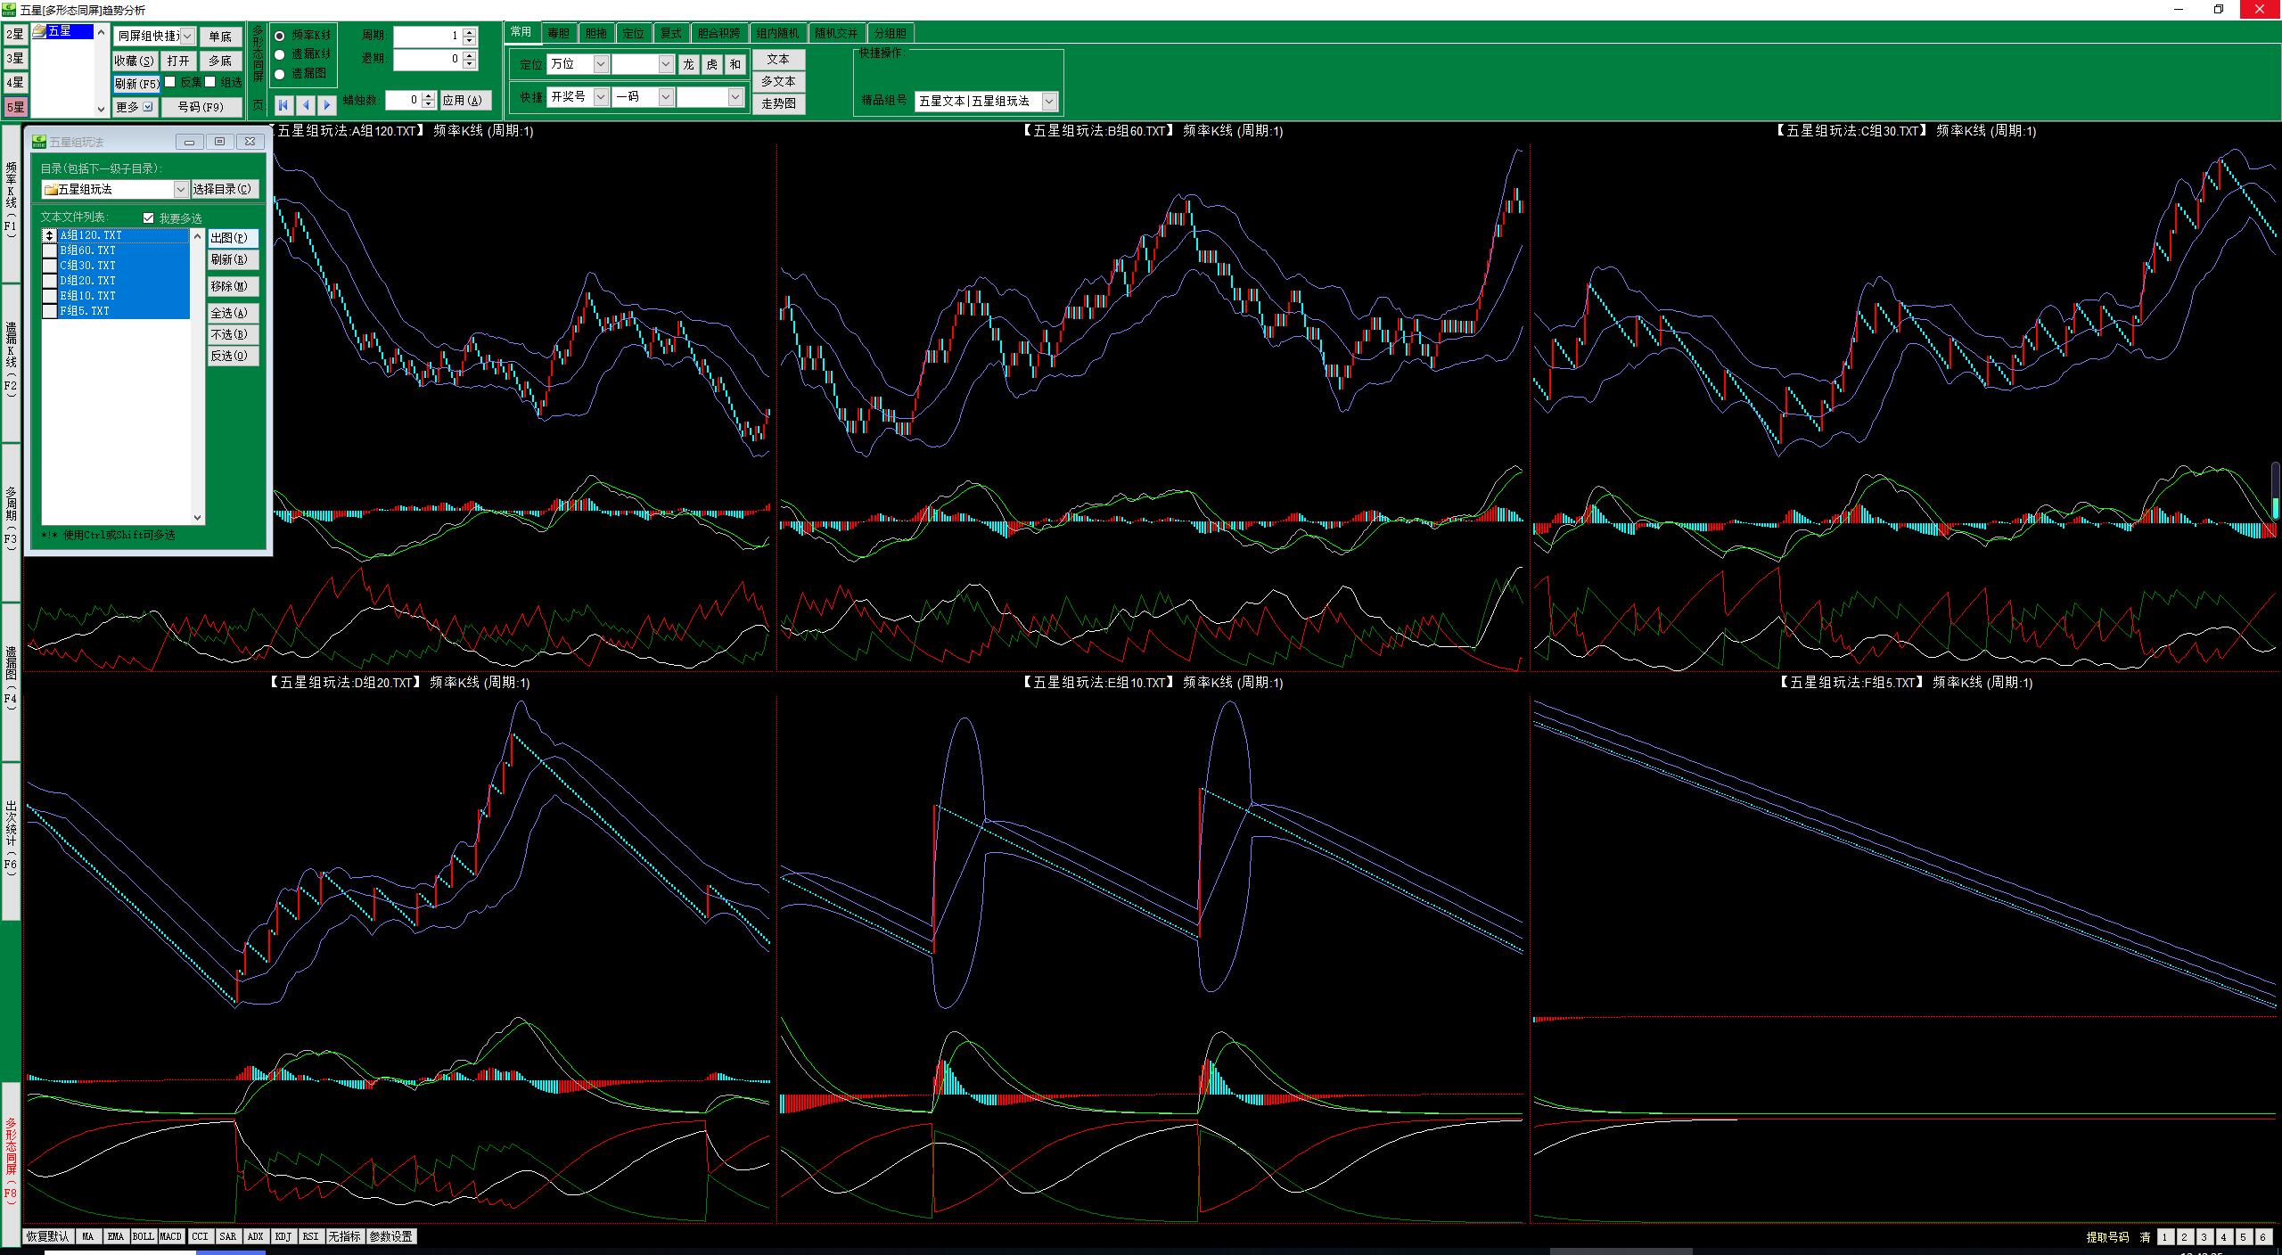Open empty dropdown next to 万位
Viewport: 2282px width, 1255px height.
(666, 64)
